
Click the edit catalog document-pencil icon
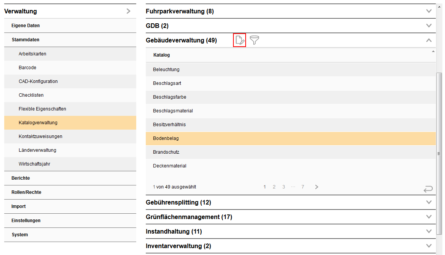click(240, 40)
